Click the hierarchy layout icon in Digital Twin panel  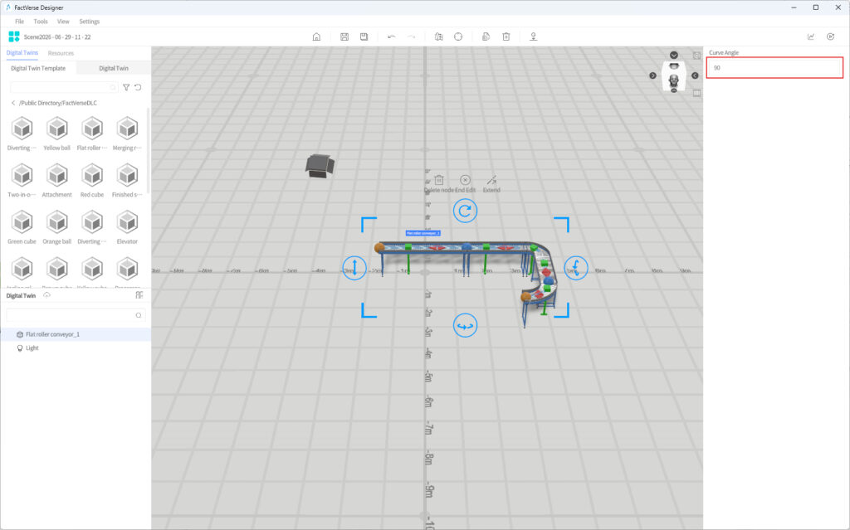point(139,295)
